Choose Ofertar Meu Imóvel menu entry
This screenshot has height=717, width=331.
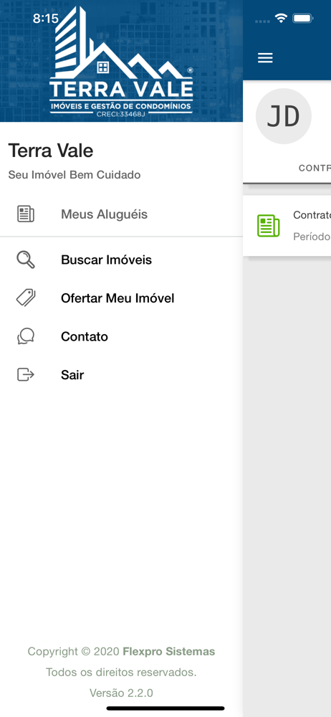121,298
